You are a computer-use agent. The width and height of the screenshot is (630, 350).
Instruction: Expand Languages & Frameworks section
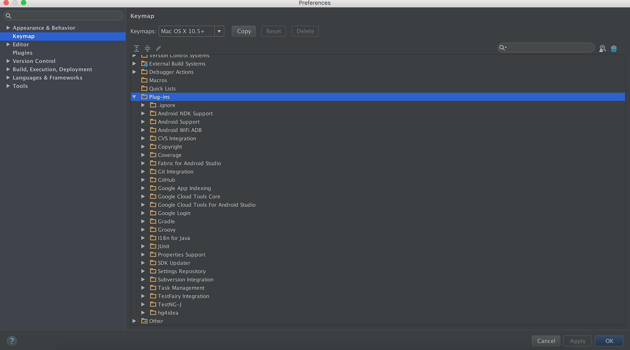(x=8, y=77)
